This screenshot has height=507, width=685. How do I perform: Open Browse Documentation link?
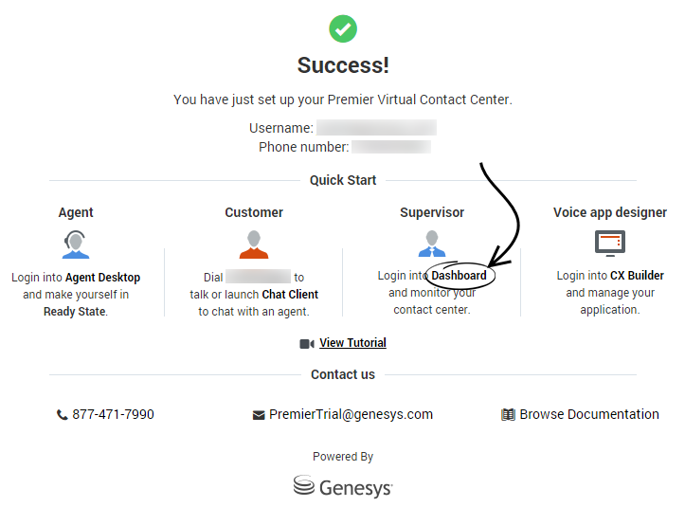tap(588, 414)
